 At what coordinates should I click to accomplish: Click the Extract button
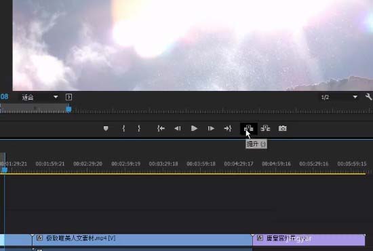tap(265, 128)
